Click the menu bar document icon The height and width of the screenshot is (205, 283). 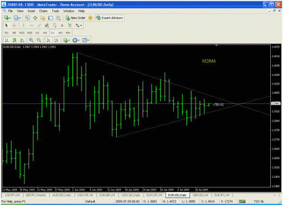4,11
